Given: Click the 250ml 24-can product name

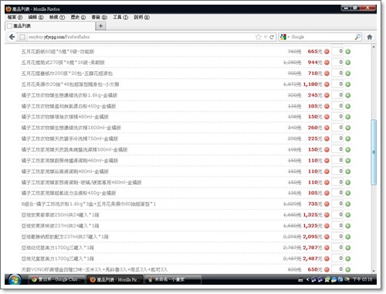Looking at the screenshot, I should tap(60, 215).
